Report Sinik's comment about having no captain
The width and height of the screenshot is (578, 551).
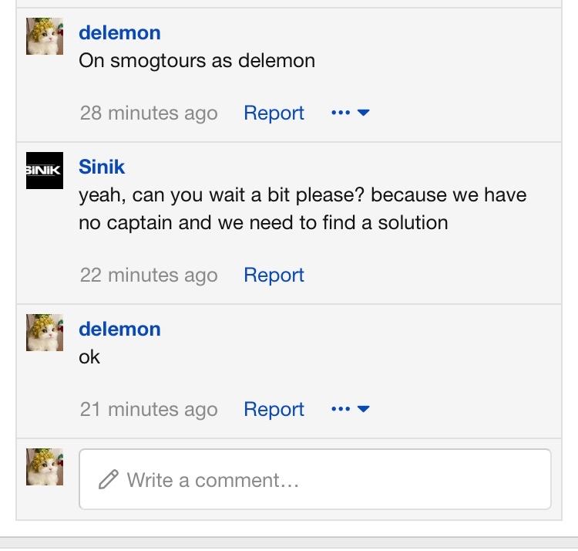click(x=274, y=275)
